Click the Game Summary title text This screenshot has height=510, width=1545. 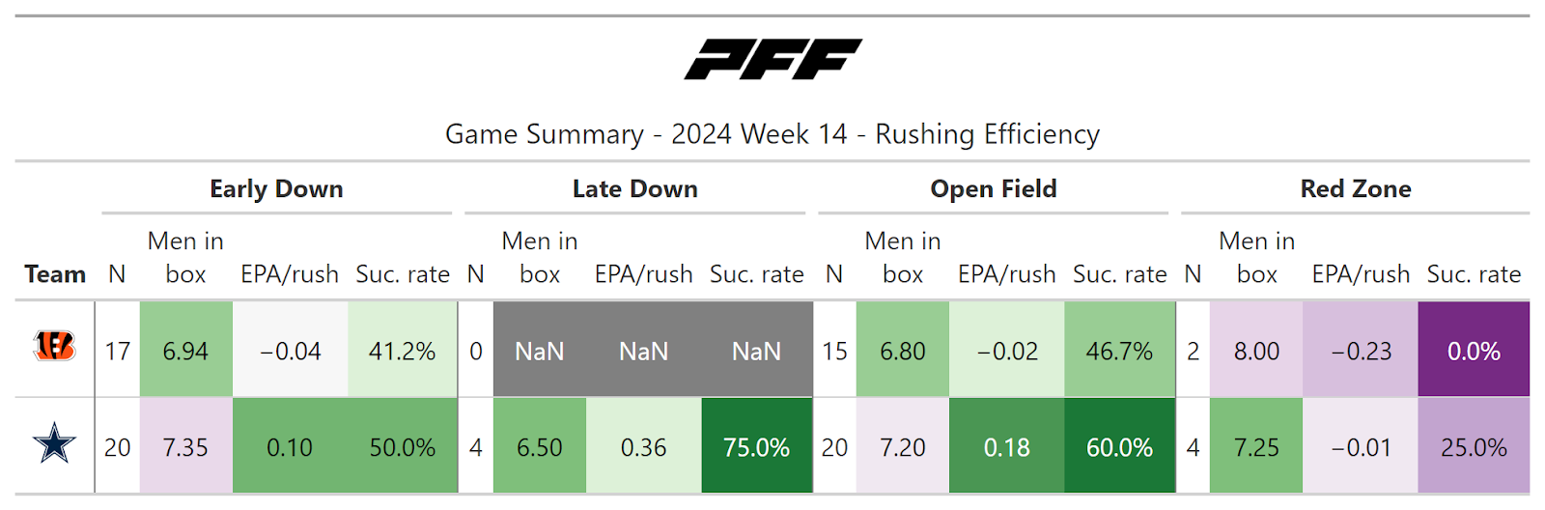click(x=772, y=134)
